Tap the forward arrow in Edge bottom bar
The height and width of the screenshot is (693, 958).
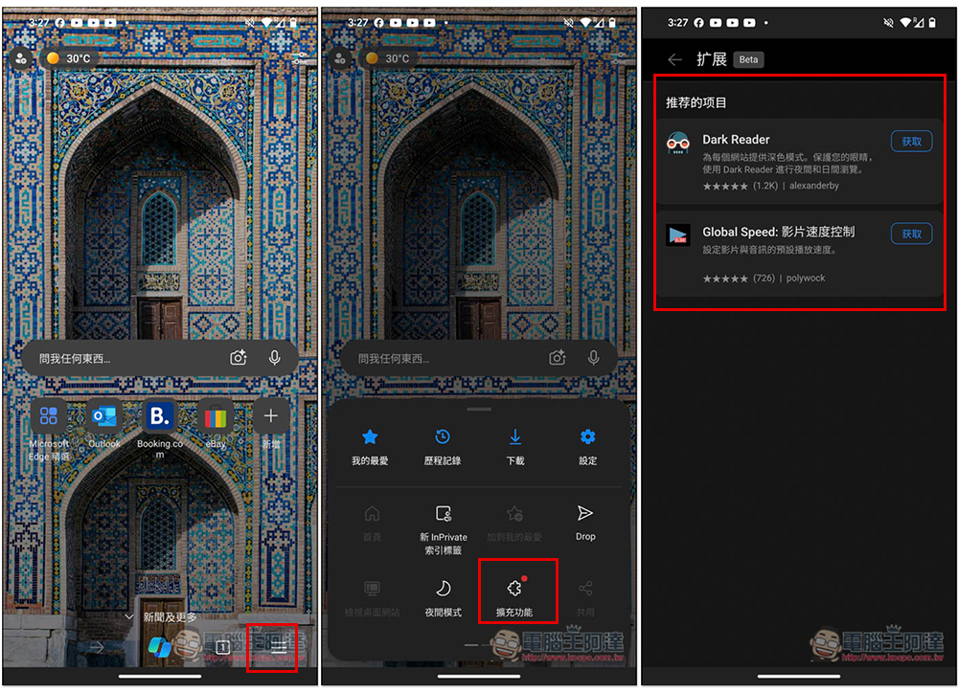[97, 647]
